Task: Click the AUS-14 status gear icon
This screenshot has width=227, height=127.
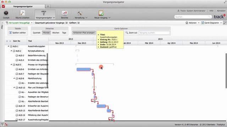Action: [17, 106]
